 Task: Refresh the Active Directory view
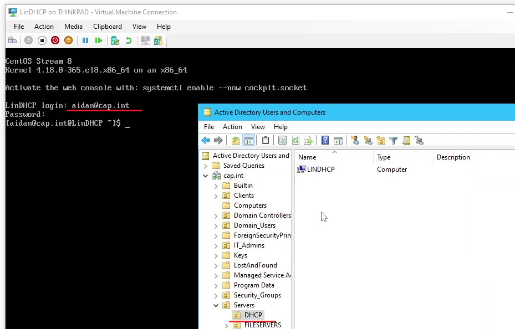pos(295,140)
